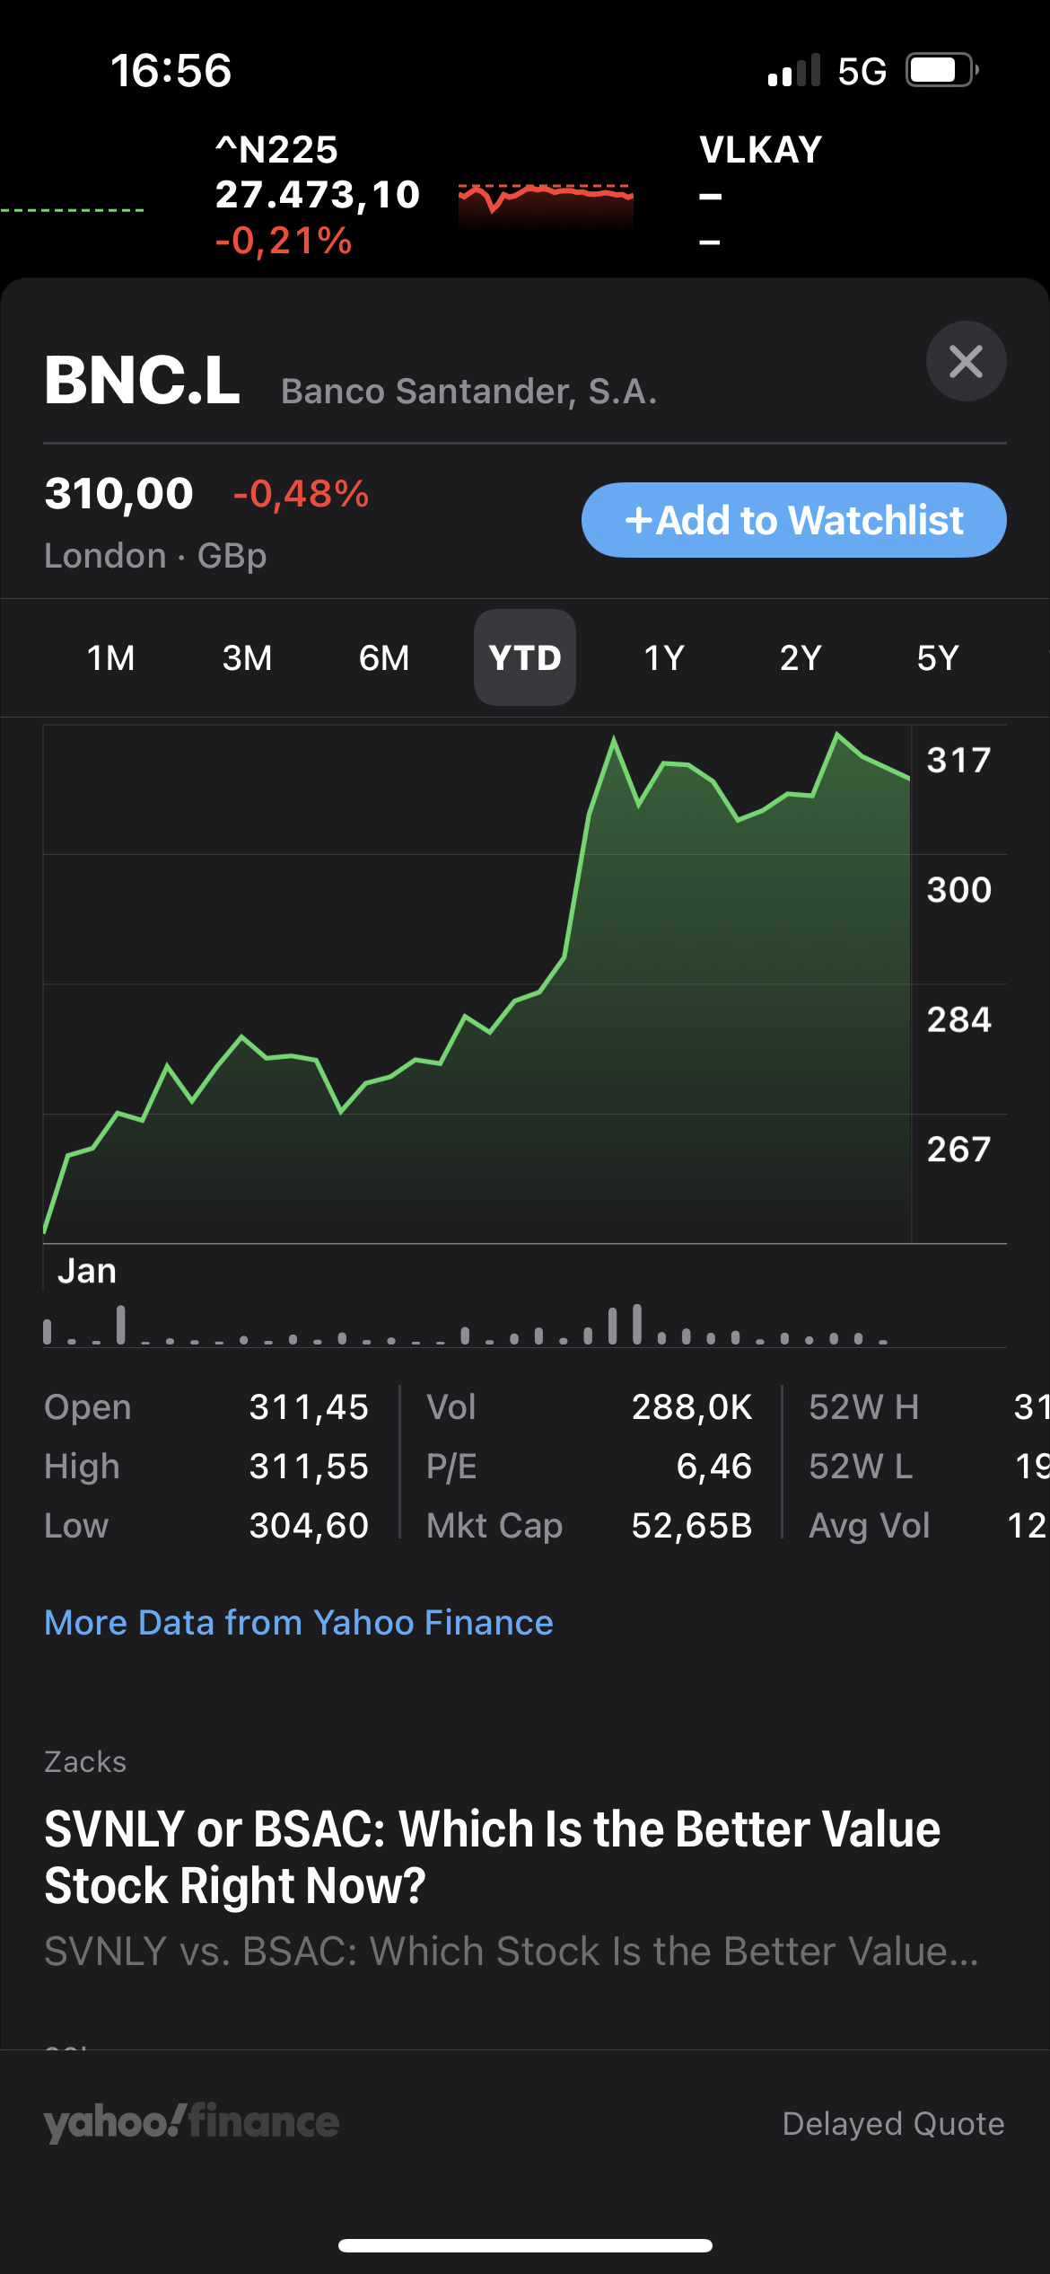Tap the home indicator bar
Image resolution: width=1050 pixels, height=2274 pixels.
[x=525, y=2245]
